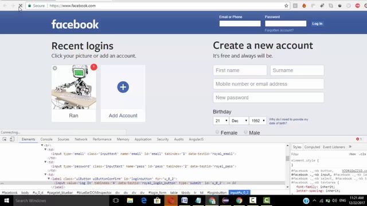Select the Female radio button
This screenshot has width=367, height=206.
point(217,132)
